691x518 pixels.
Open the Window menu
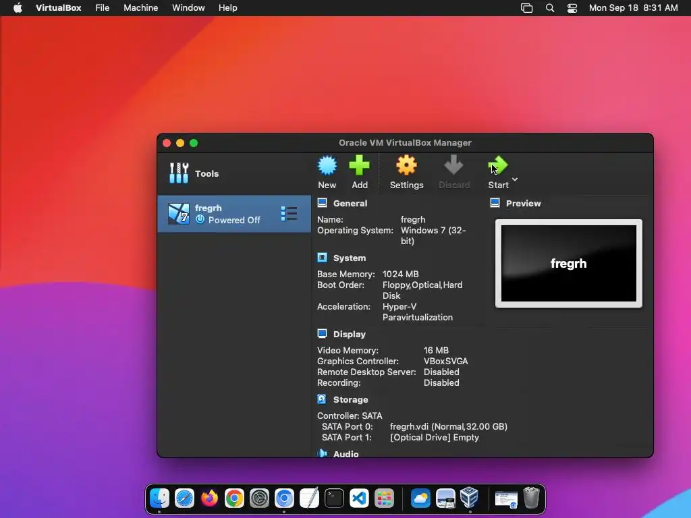188,8
